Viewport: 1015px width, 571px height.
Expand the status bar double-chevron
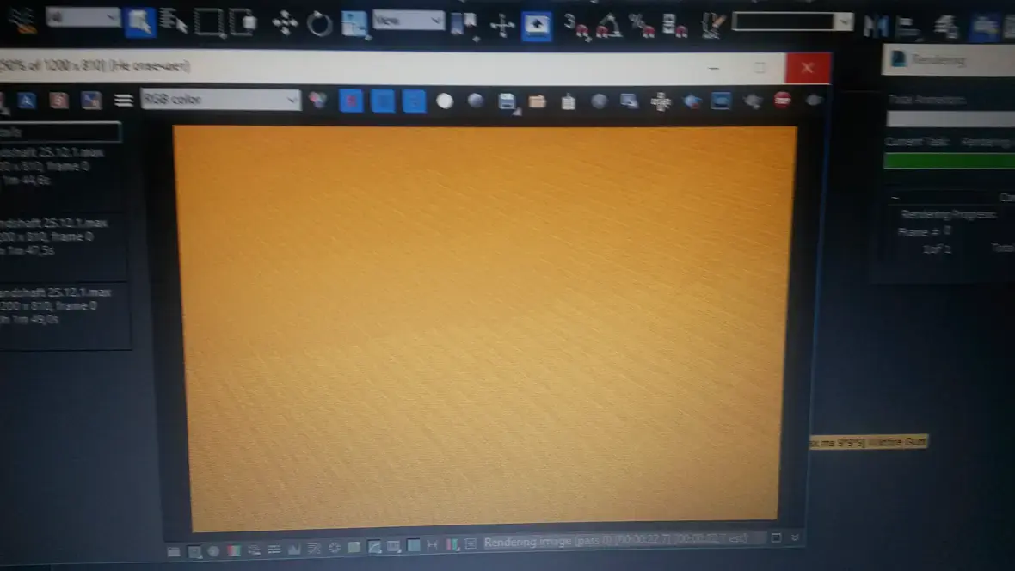coord(795,537)
